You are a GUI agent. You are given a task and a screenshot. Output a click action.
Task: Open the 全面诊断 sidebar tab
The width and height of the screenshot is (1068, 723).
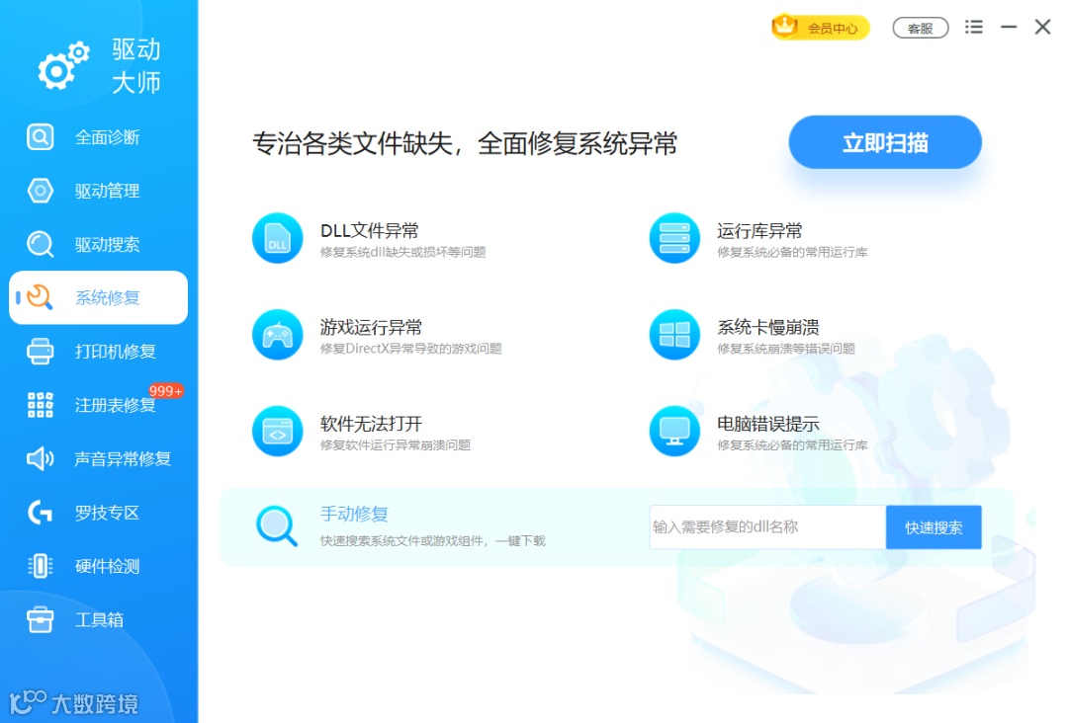click(98, 136)
